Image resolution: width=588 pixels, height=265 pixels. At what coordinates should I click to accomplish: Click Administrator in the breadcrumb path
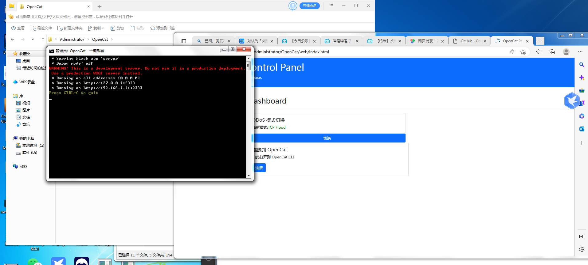tap(72, 40)
